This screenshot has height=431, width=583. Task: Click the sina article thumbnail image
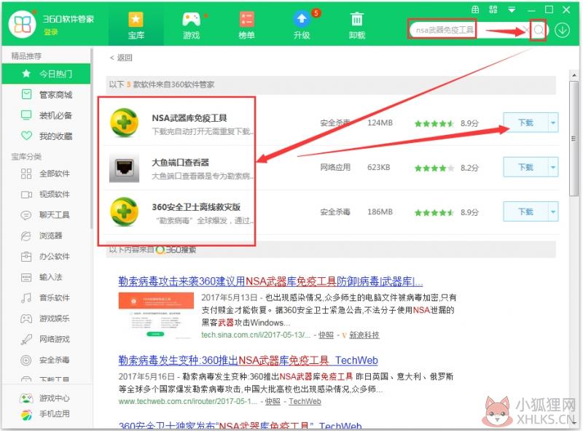[156, 315]
